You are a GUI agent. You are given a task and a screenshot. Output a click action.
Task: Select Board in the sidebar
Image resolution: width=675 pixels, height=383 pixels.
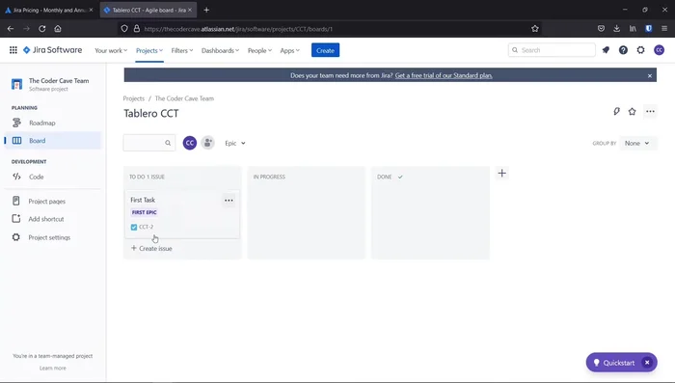pyautogui.click(x=52, y=141)
